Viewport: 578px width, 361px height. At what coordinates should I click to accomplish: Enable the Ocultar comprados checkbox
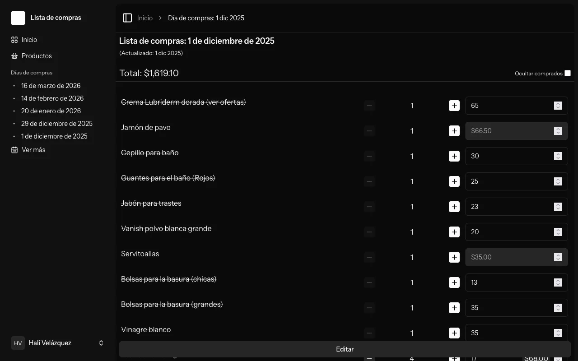click(x=568, y=73)
